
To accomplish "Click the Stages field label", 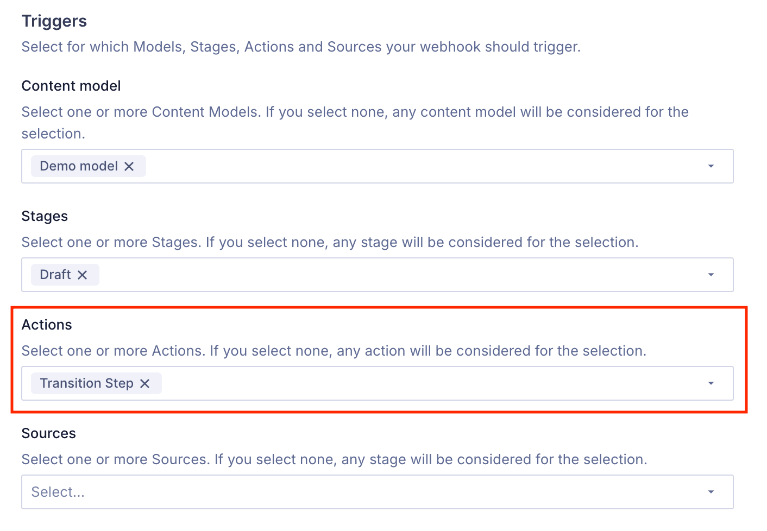I will click(45, 216).
